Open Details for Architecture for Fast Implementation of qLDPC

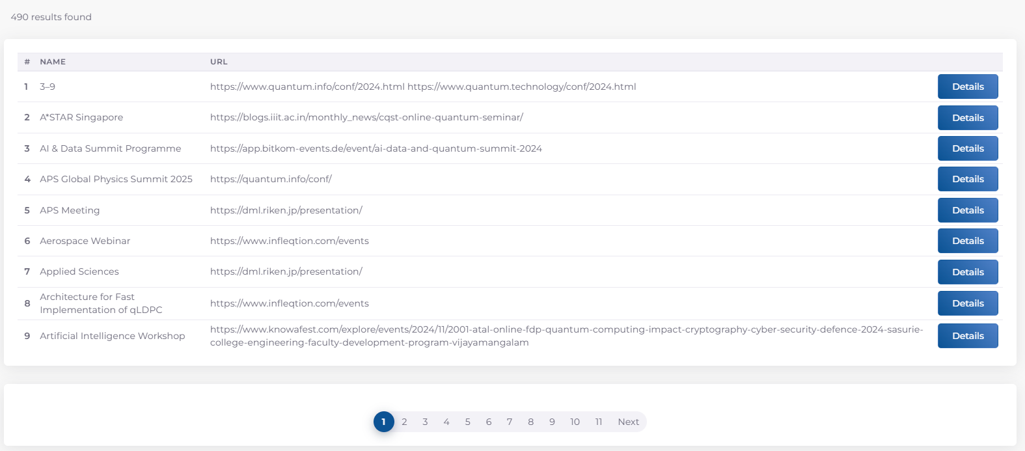(x=967, y=303)
